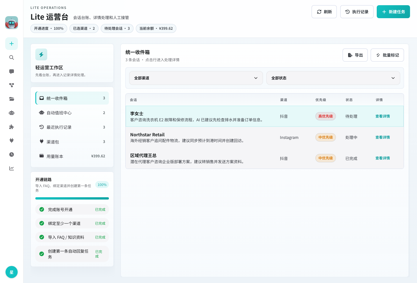Click green check for 导入 FAQ / 知识资料
417x283 pixels.
pyautogui.click(x=42, y=237)
